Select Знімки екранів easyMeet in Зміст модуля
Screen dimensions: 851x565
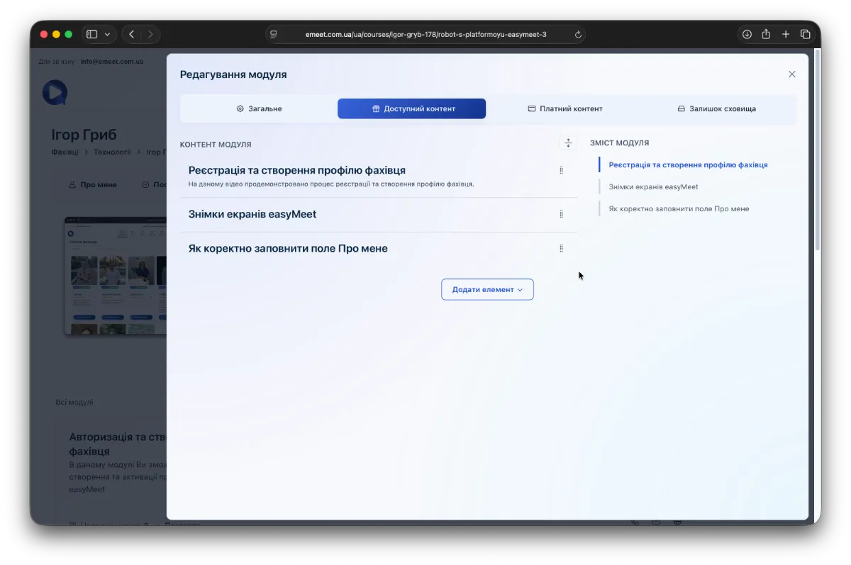tap(653, 187)
